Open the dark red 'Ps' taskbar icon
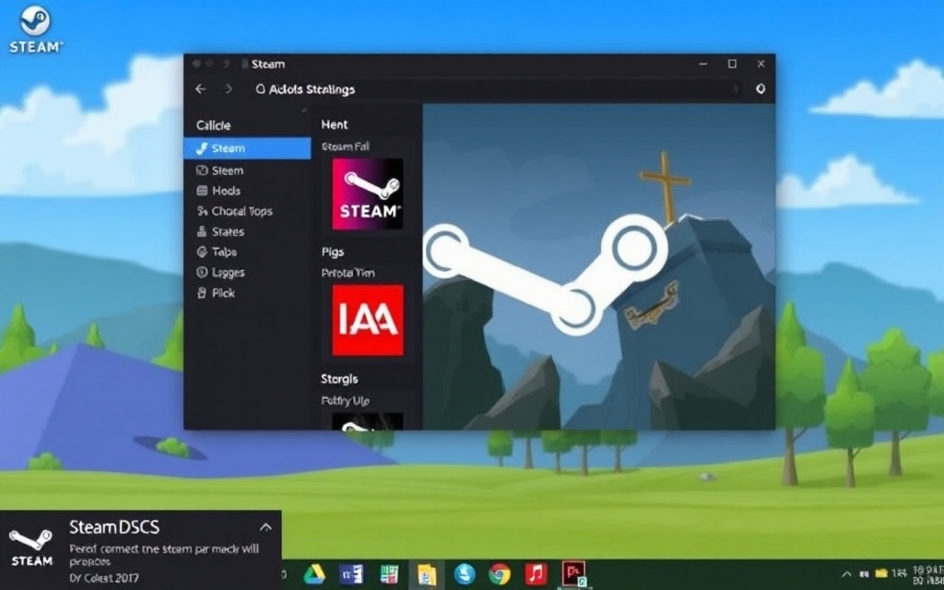Image resolution: width=944 pixels, height=590 pixels. (573, 573)
